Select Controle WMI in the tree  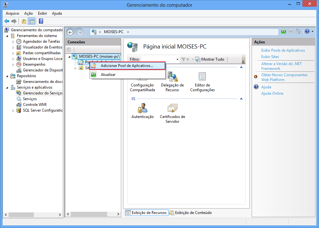[34, 104]
